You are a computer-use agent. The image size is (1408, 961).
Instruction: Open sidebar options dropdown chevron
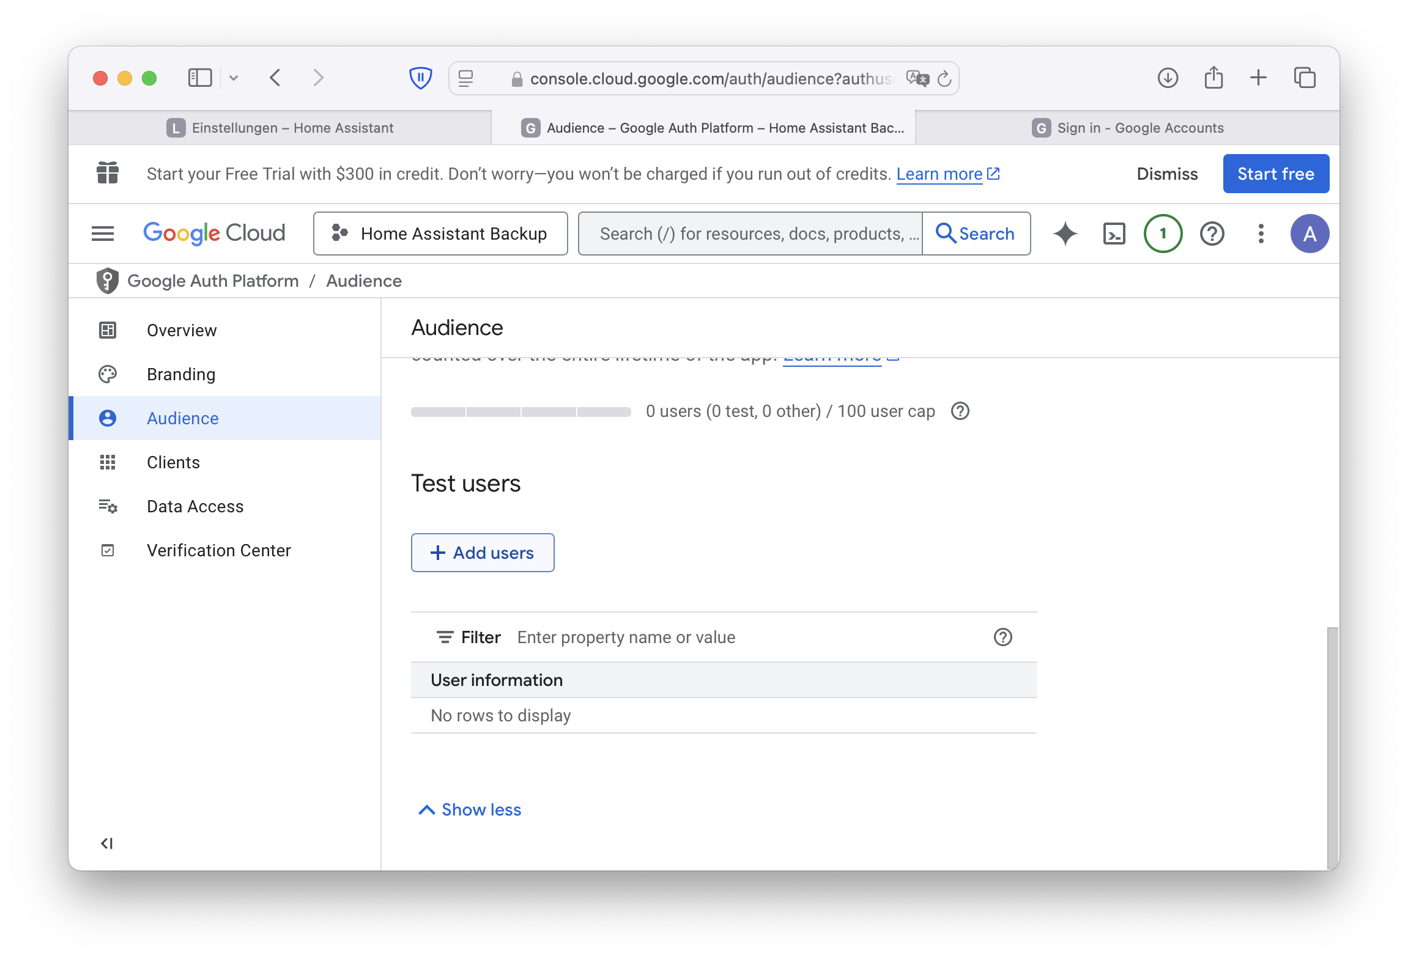point(234,78)
